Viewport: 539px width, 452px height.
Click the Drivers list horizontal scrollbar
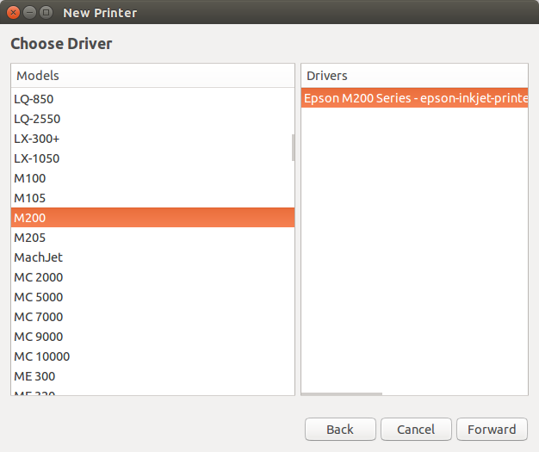[342, 394]
